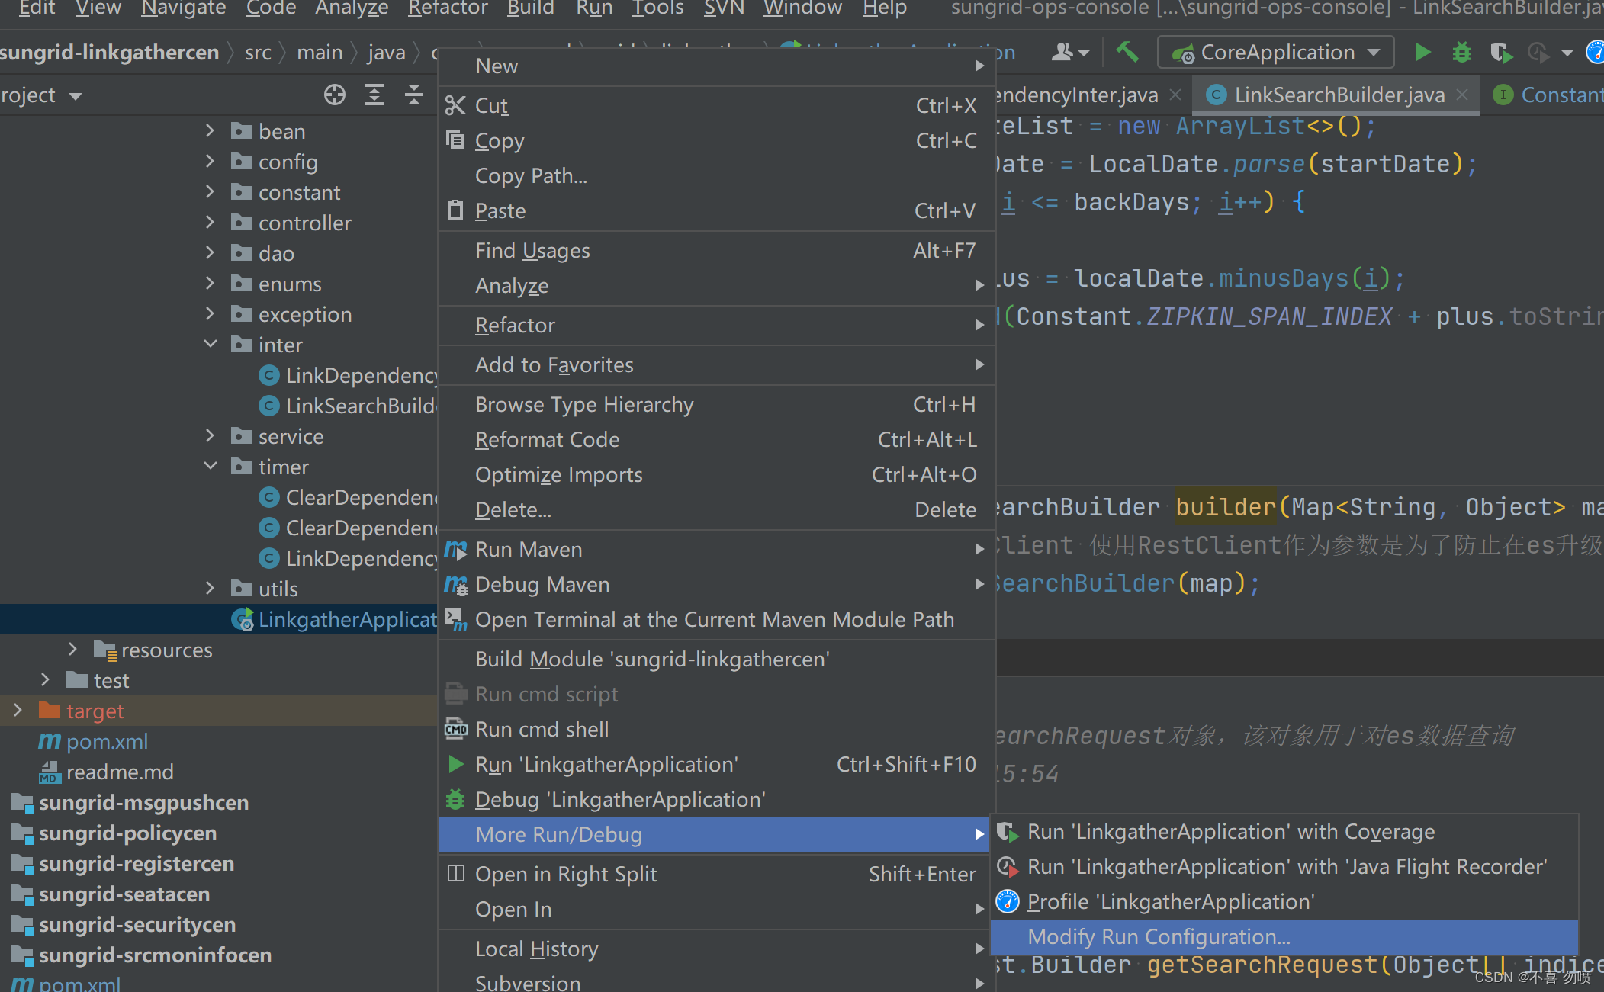This screenshot has height=992, width=1604.
Task: Choose Run 'LinkgatherApplication' entry
Action: (x=717, y=764)
